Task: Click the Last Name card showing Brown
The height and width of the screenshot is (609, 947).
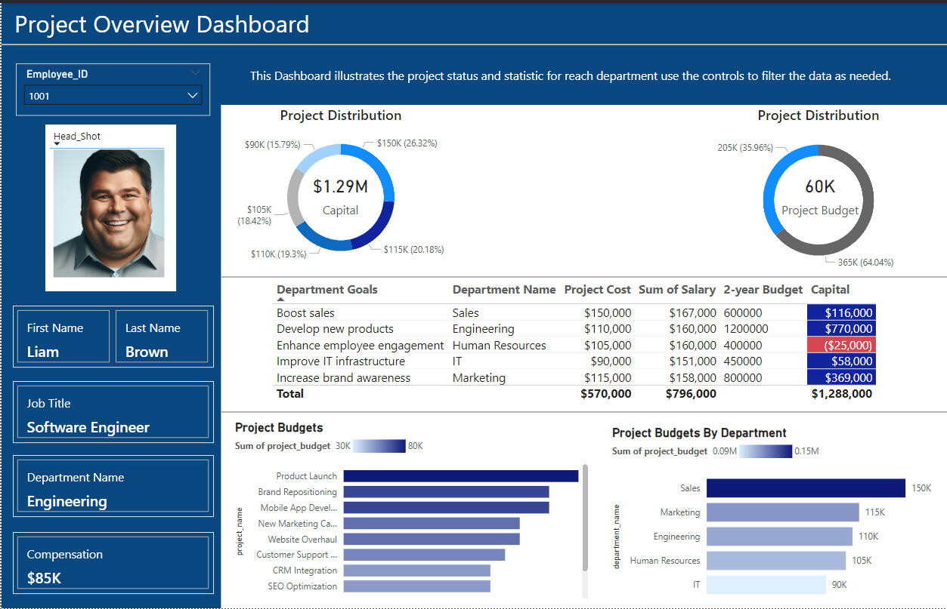Action: [161, 337]
